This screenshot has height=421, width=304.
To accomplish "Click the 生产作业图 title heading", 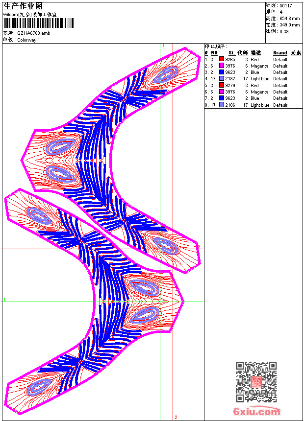I will pos(23,6).
